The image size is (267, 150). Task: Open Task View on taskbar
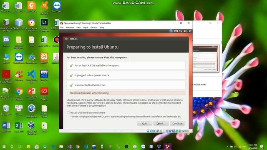point(20,146)
